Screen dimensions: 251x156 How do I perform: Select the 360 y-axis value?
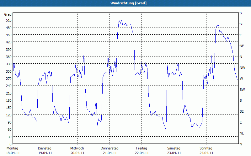[x=9, y=57]
